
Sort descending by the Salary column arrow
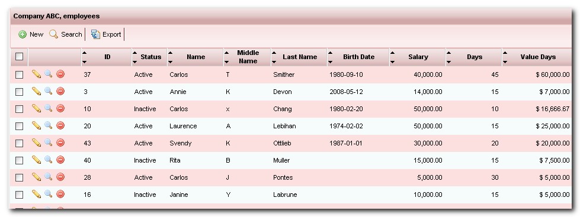click(x=392, y=61)
